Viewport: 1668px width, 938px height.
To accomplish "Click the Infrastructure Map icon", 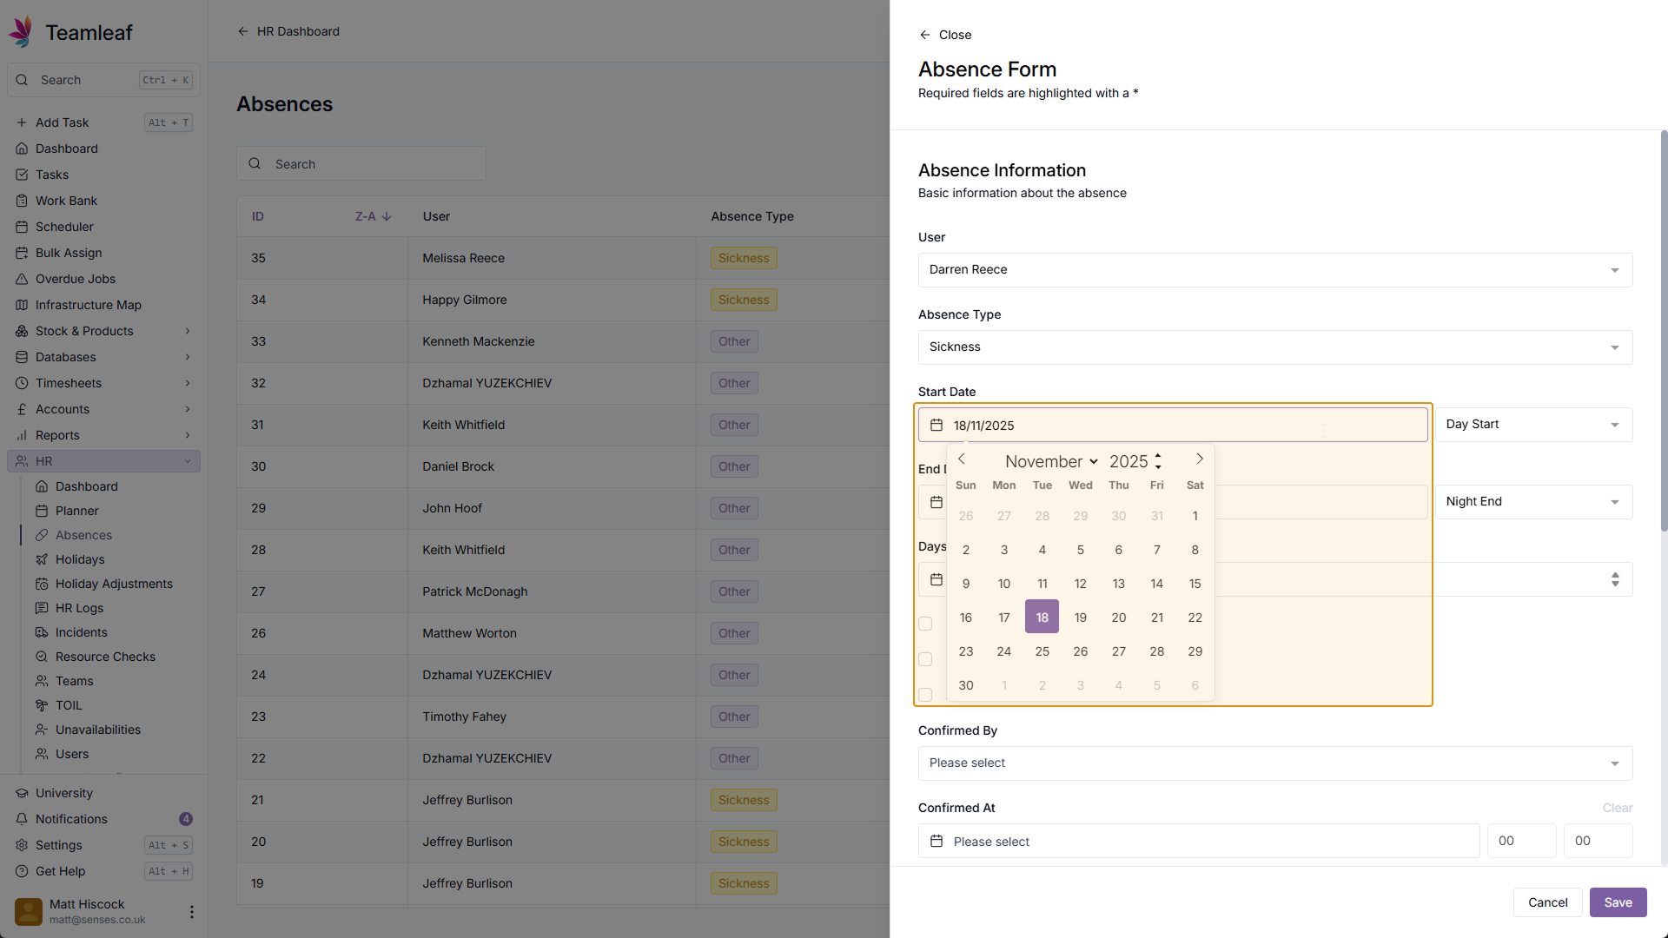I will coord(22,305).
